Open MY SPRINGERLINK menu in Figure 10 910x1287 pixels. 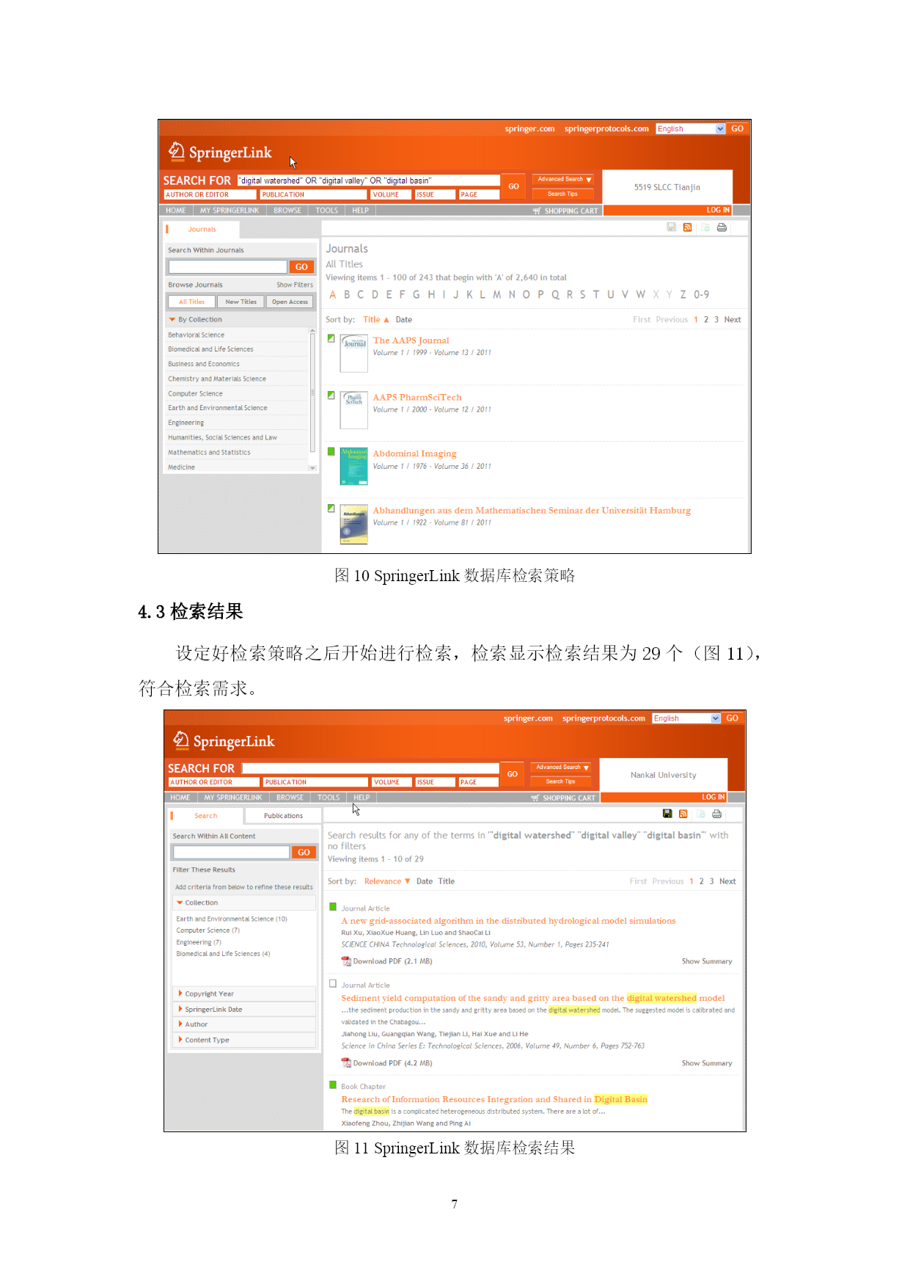230,211
